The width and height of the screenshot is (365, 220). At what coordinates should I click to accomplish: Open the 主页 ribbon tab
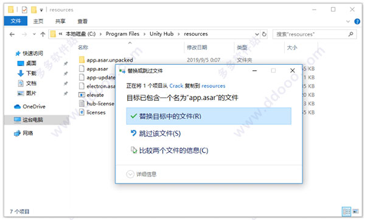(x=38, y=21)
